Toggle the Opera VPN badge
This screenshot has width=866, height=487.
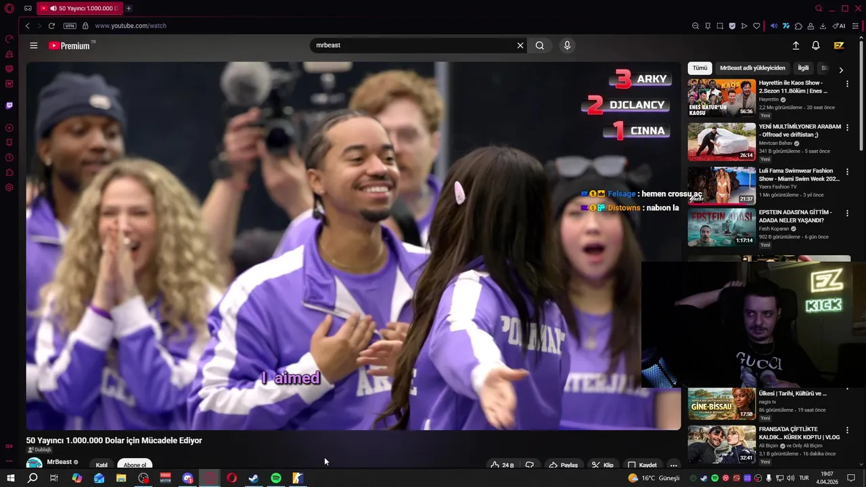tap(70, 26)
